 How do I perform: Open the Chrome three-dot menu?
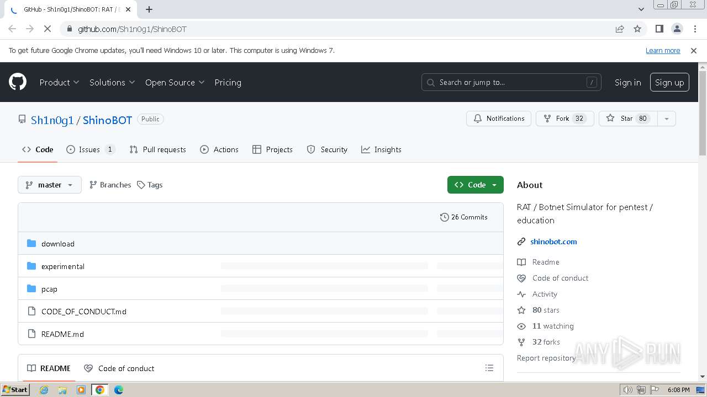[695, 29]
